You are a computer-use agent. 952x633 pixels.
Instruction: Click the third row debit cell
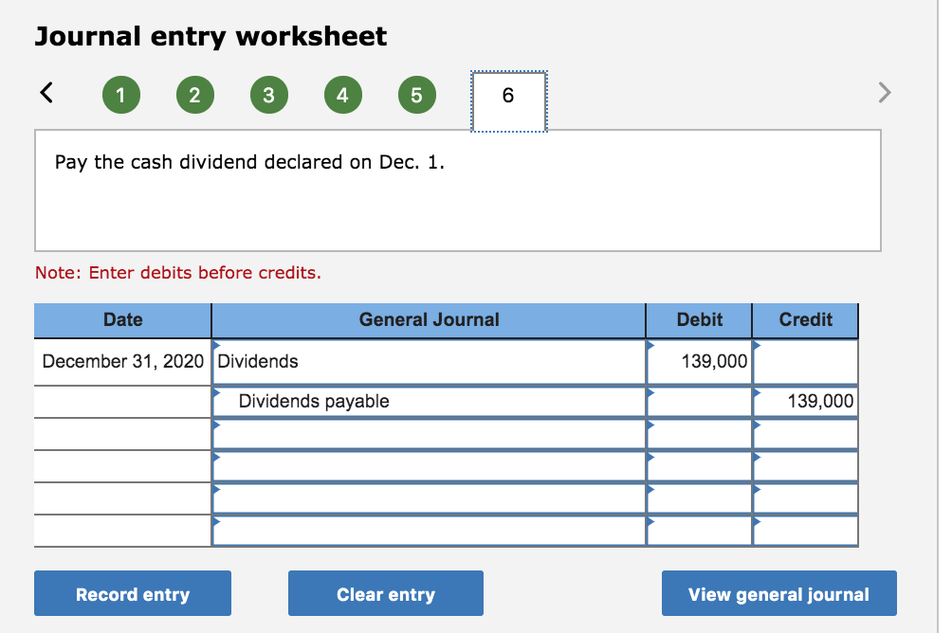[700, 434]
